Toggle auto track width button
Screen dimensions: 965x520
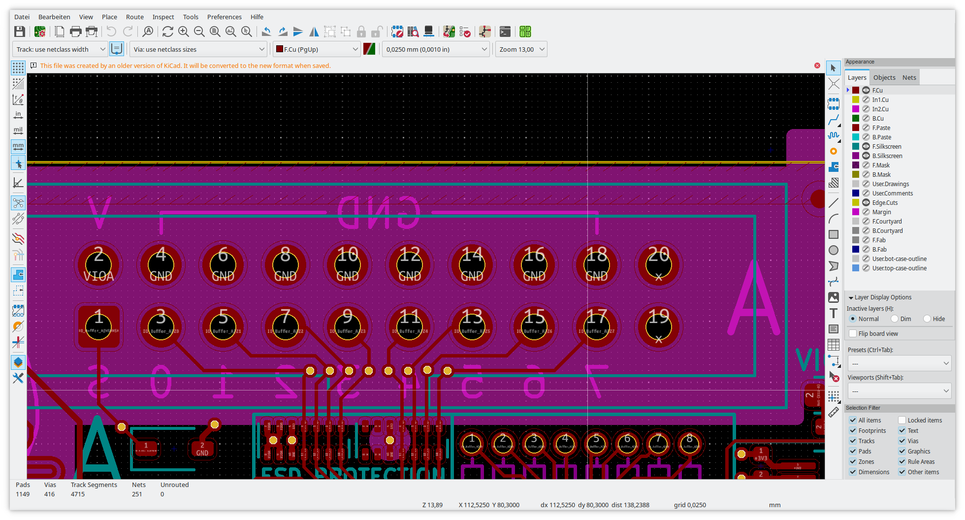pos(117,49)
